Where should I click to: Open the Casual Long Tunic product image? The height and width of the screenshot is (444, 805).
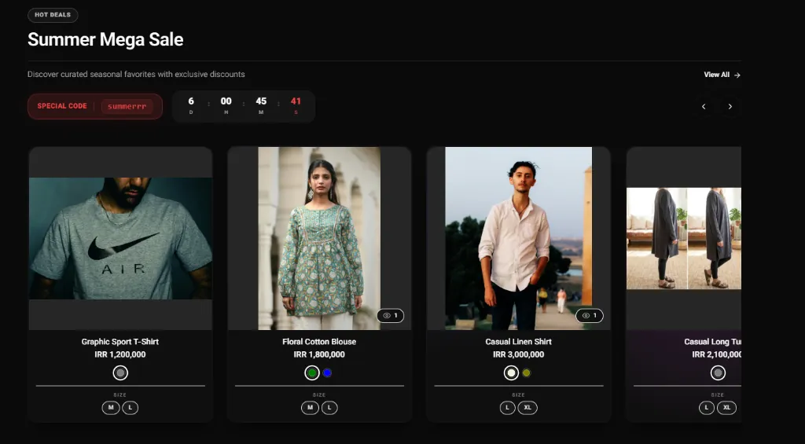[x=684, y=239]
